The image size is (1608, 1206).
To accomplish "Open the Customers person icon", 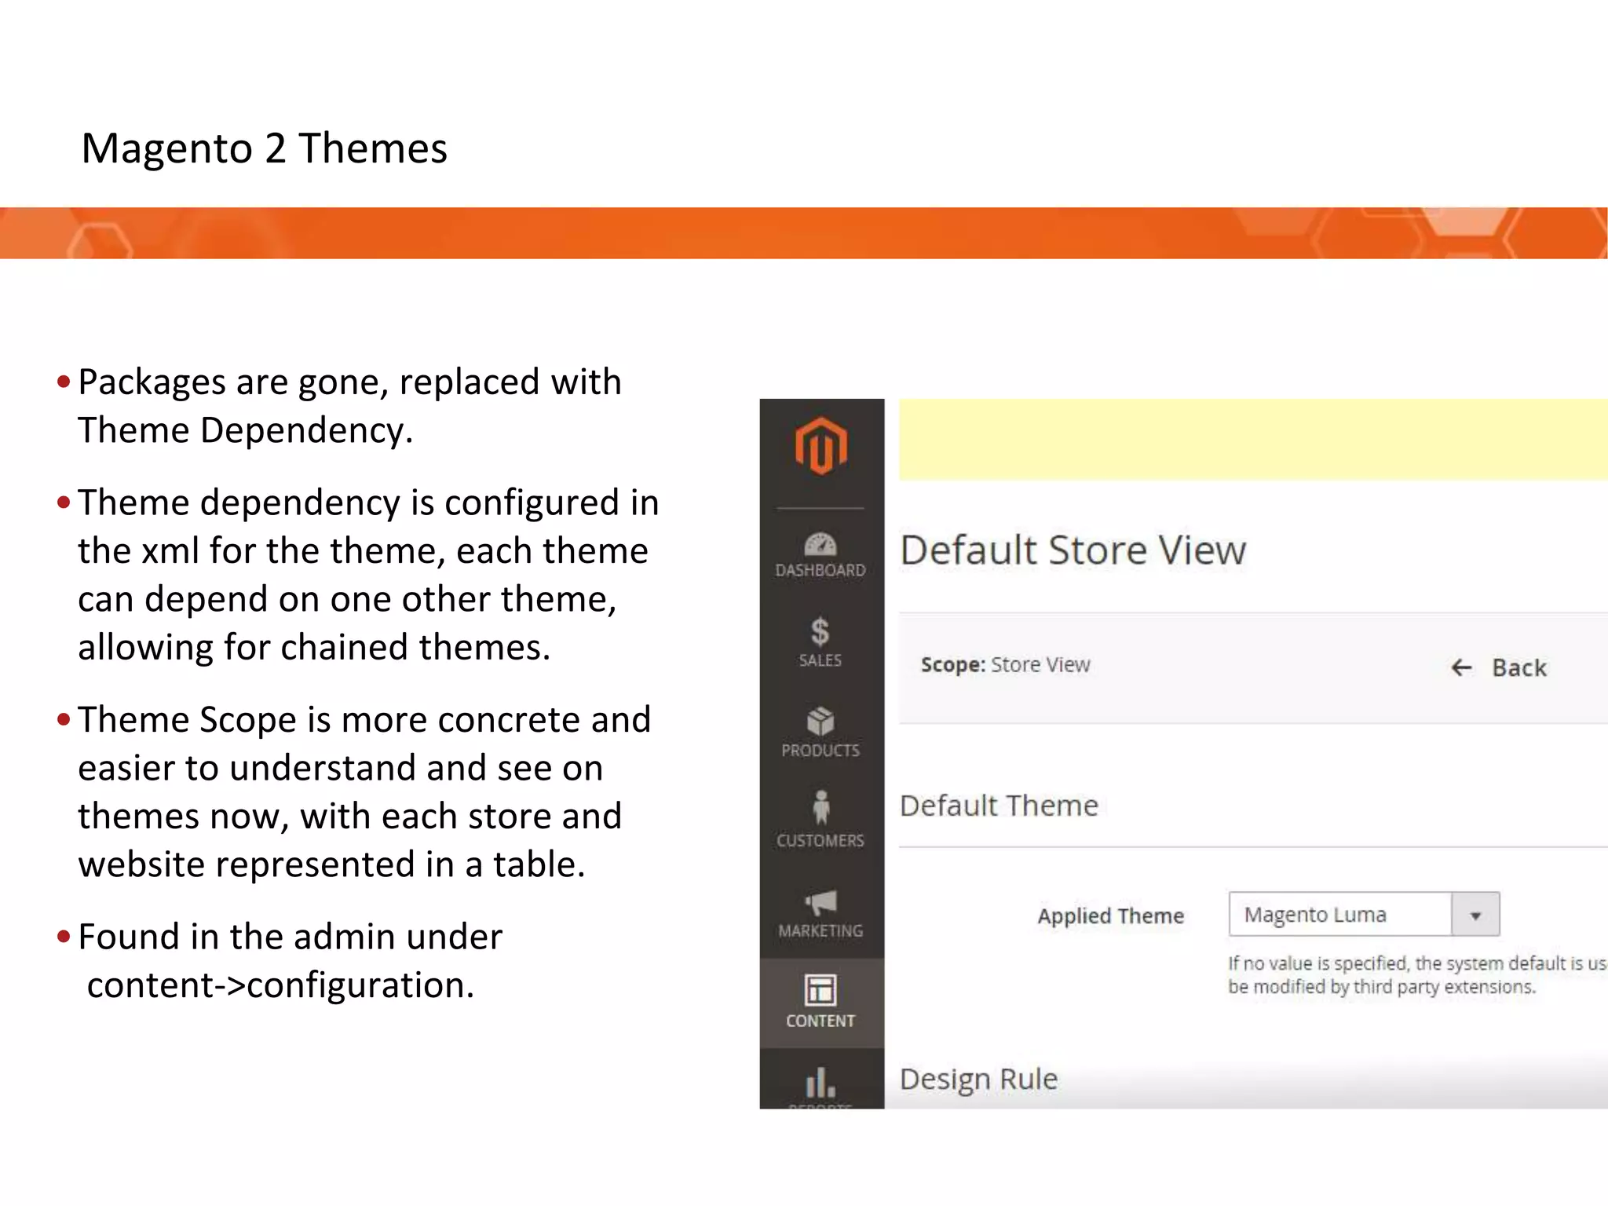I will click(821, 807).
